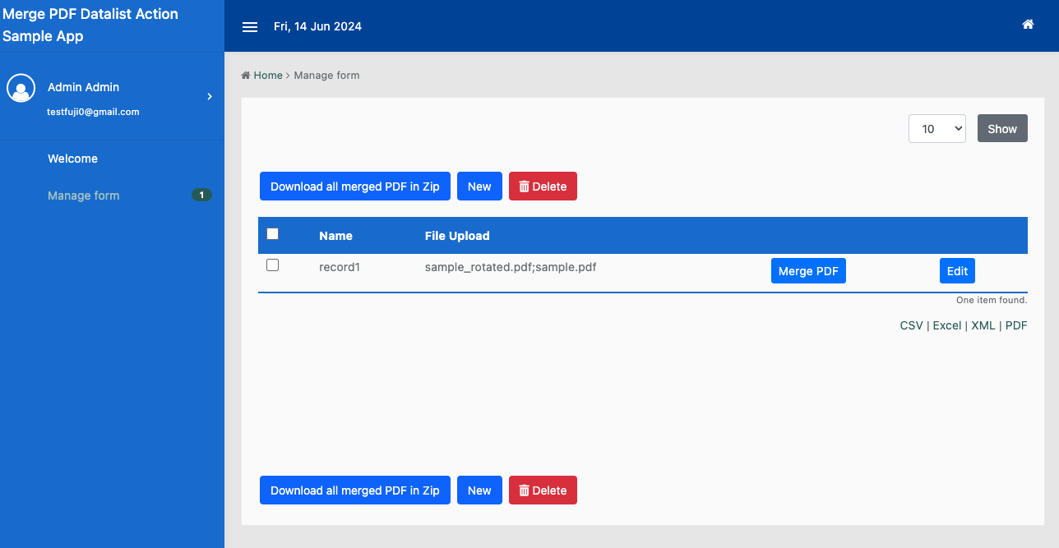Click the bottom Download all merged PDF in Zip
Screen dimensions: 1059x548
click(x=355, y=490)
